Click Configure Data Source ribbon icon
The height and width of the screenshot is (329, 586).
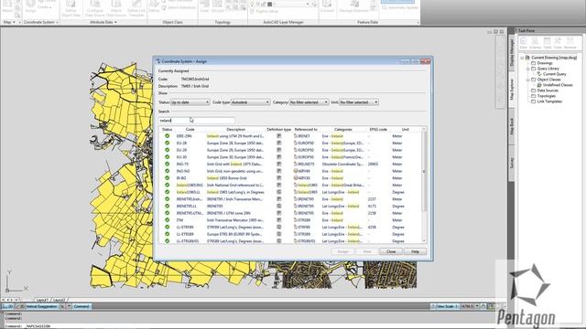pos(95,8)
